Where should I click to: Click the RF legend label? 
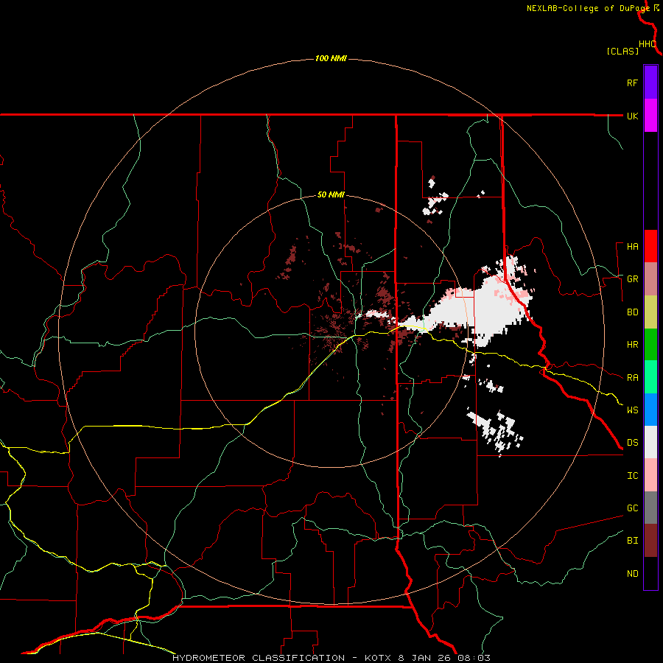tap(632, 83)
